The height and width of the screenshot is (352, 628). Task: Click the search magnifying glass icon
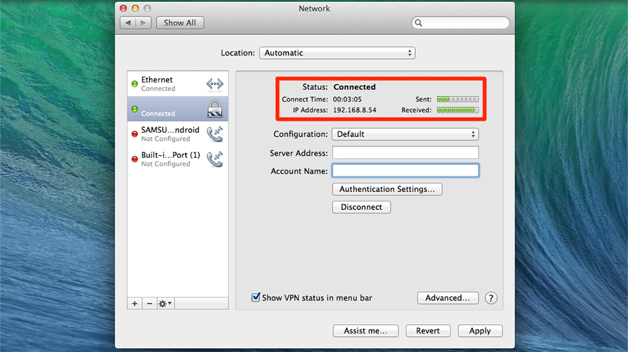(418, 23)
